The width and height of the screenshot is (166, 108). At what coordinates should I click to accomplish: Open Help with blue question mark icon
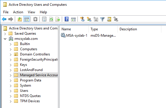click(66, 19)
